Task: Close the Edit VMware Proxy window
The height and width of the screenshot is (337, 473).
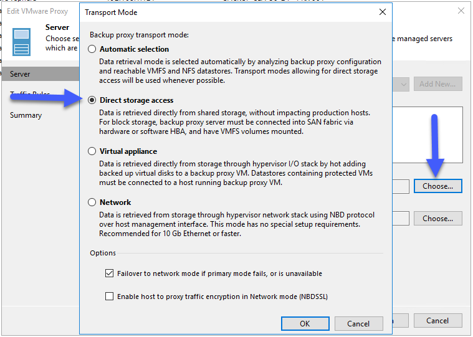Action: [x=461, y=11]
